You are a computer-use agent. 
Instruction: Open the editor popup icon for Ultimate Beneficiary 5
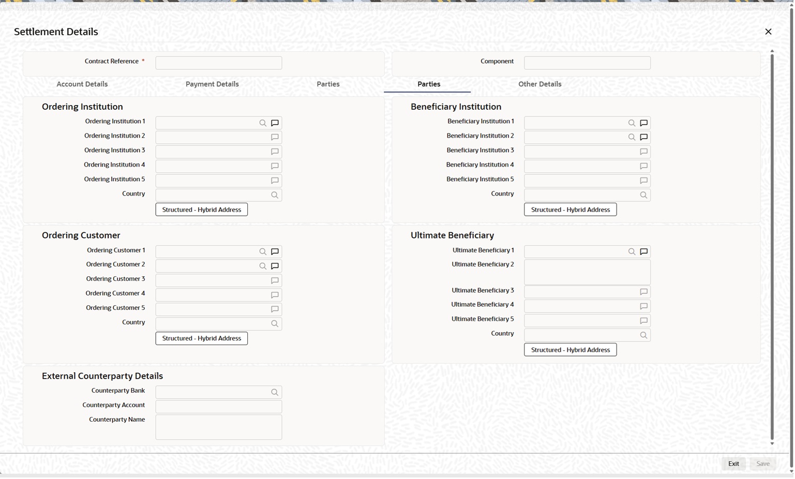[644, 321]
